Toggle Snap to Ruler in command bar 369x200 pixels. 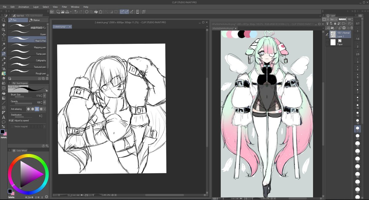(x=122, y=12)
